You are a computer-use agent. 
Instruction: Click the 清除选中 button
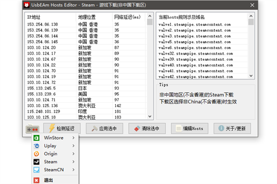click(147, 128)
